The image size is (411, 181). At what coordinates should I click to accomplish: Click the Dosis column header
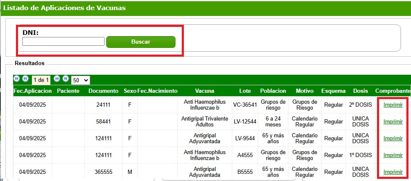(360, 91)
